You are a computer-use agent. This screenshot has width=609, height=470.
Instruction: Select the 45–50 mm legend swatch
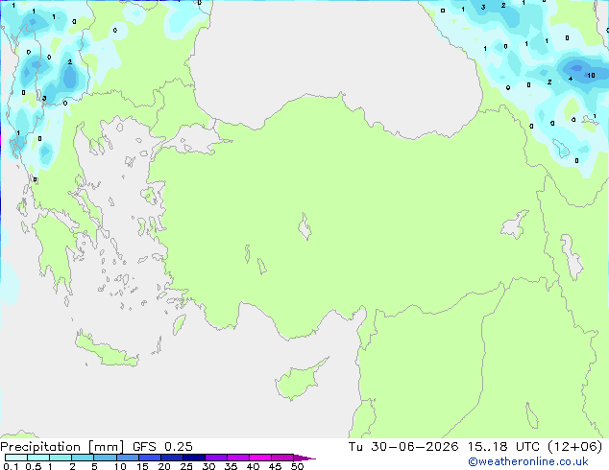click(x=282, y=458)
